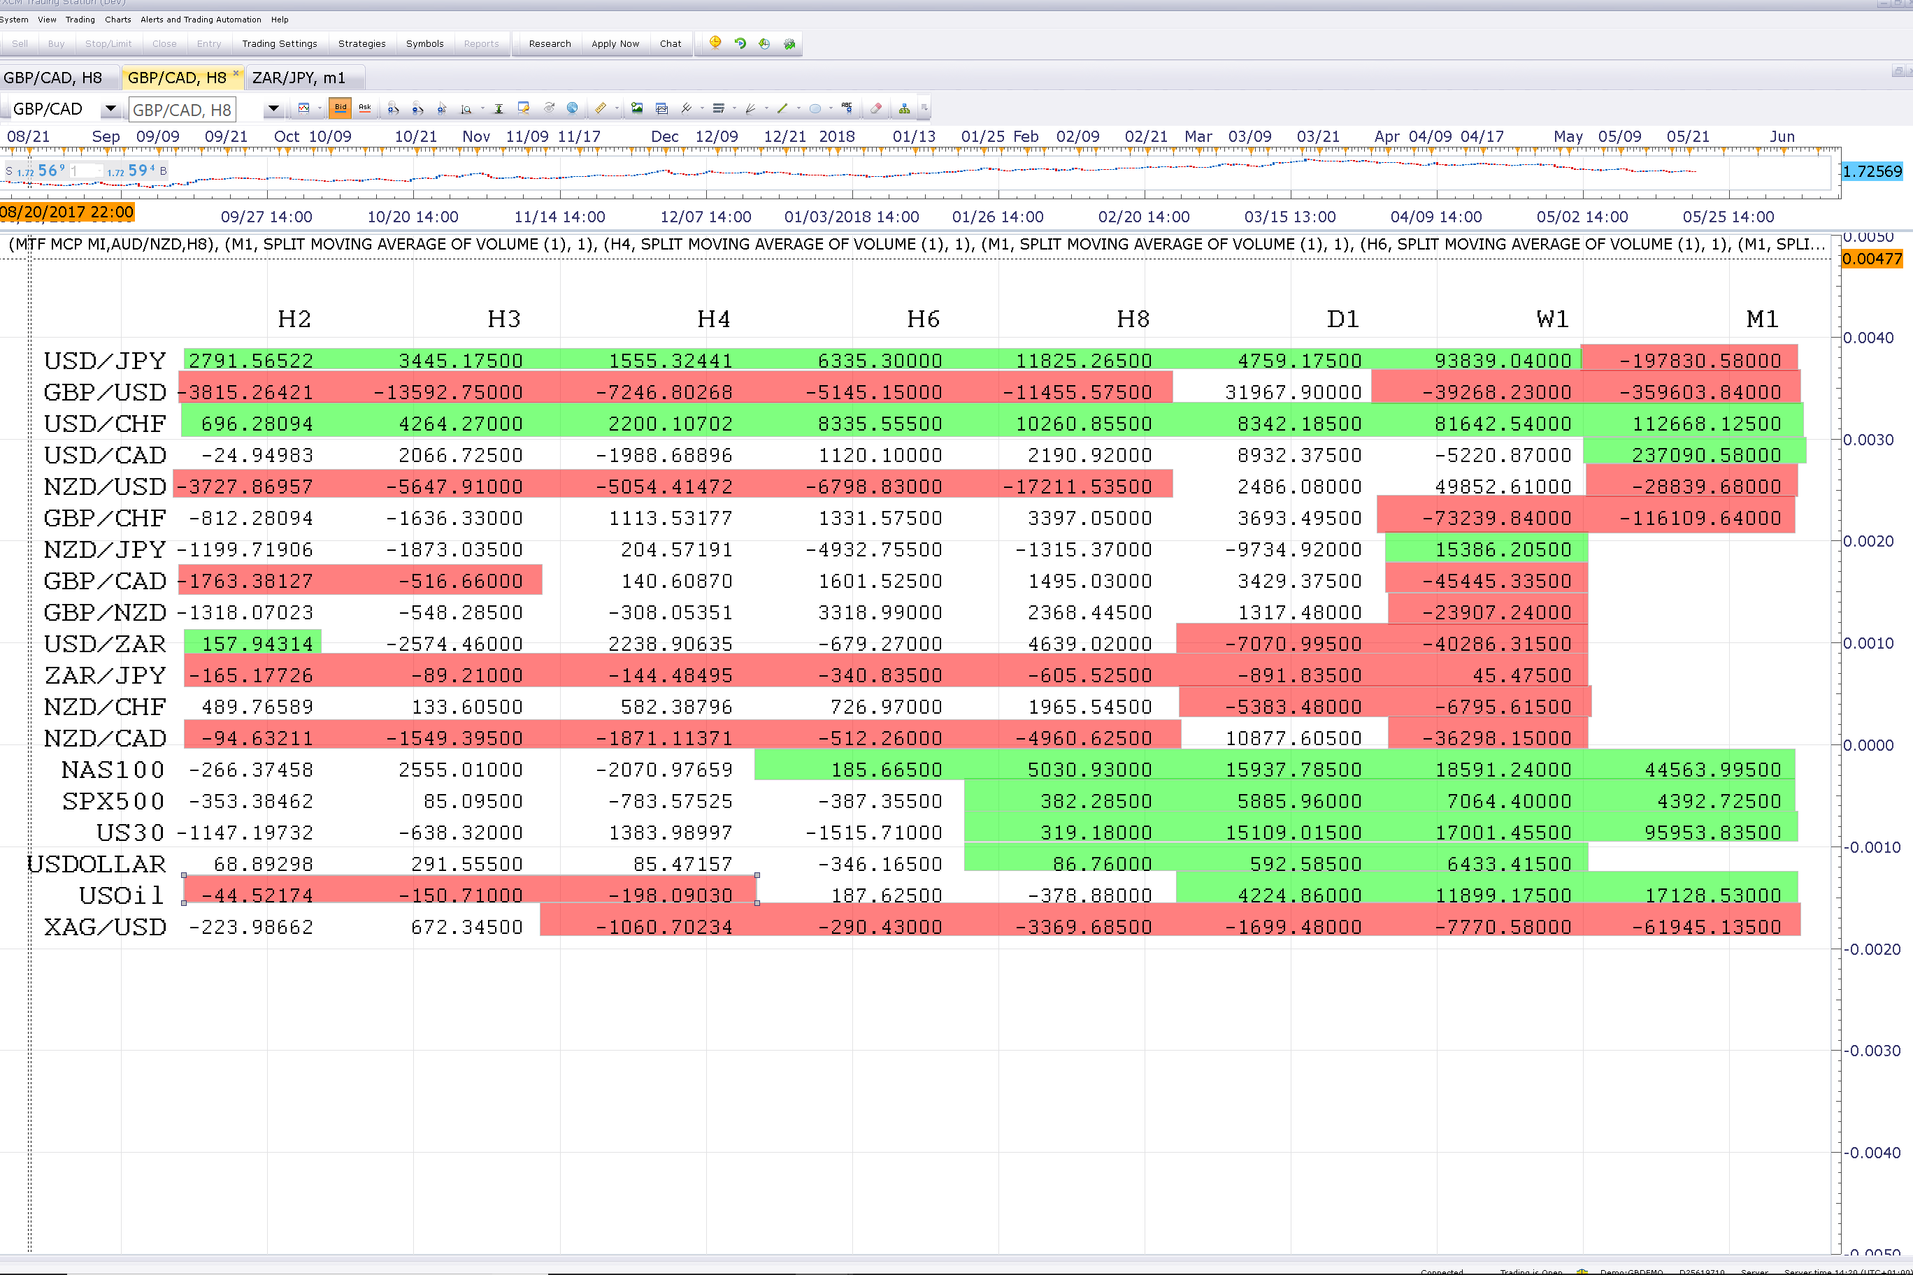Open the Charts menu
The image size is (1913, 1275).
click(118, 20)
